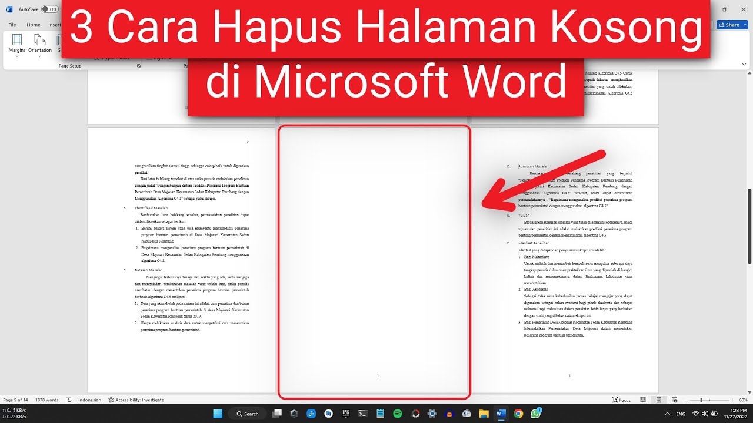Click the ENG input language indicator
This screenshot has width=753, height=423.
681,414
